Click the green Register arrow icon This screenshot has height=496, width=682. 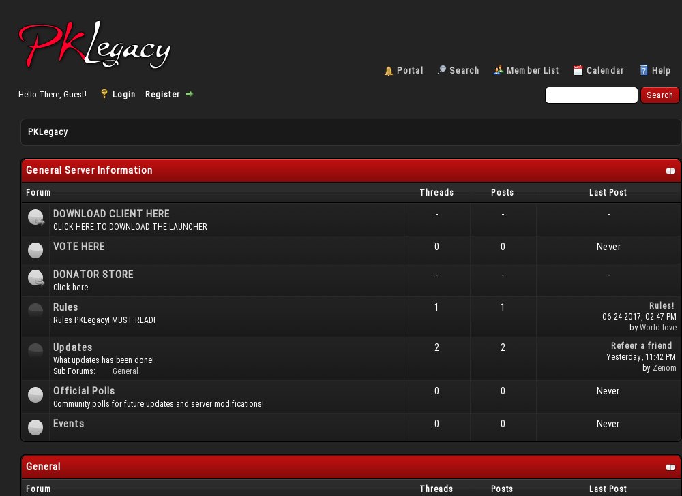189,94
